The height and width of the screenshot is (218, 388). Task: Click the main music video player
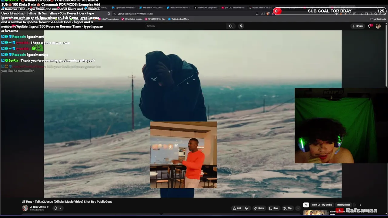(193, 114)
